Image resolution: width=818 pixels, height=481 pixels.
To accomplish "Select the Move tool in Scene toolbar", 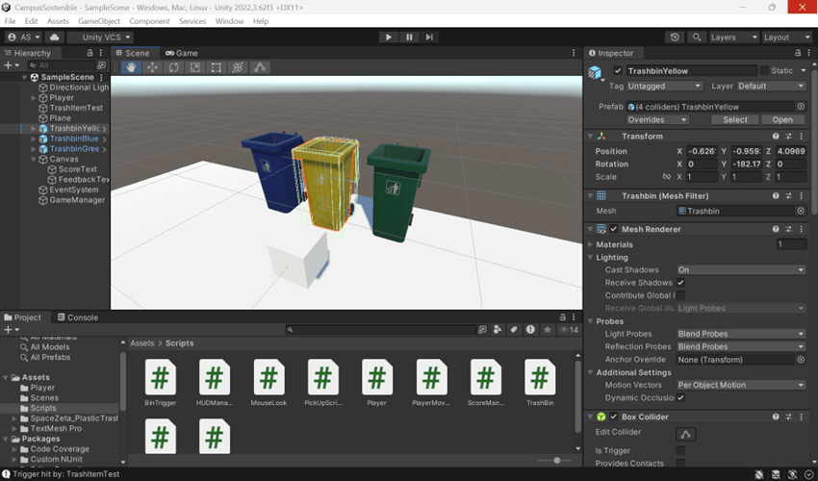I will click(x=153, y=68).
